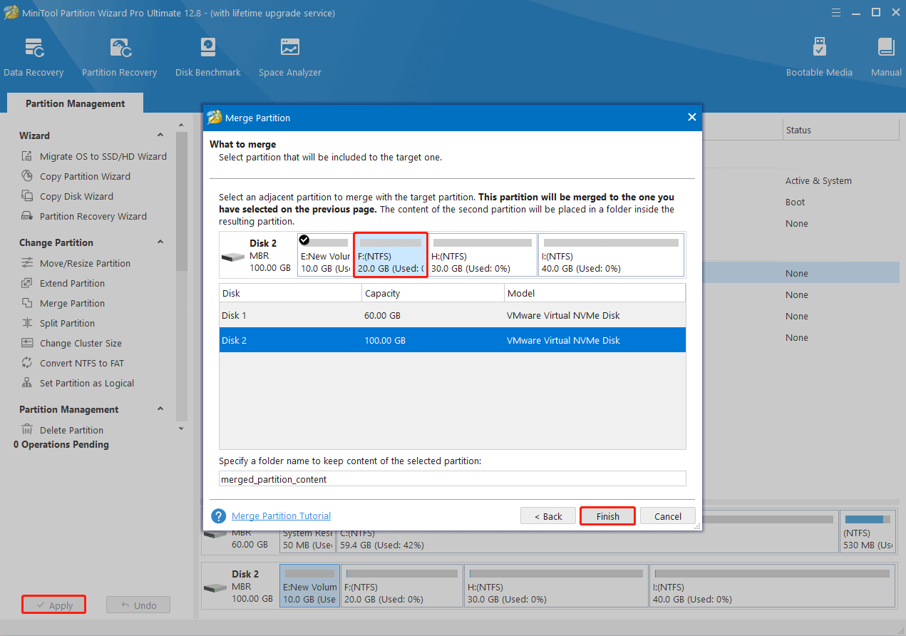
Task: Collapse the sidebar Partition Management section
Action: [160, 409]
